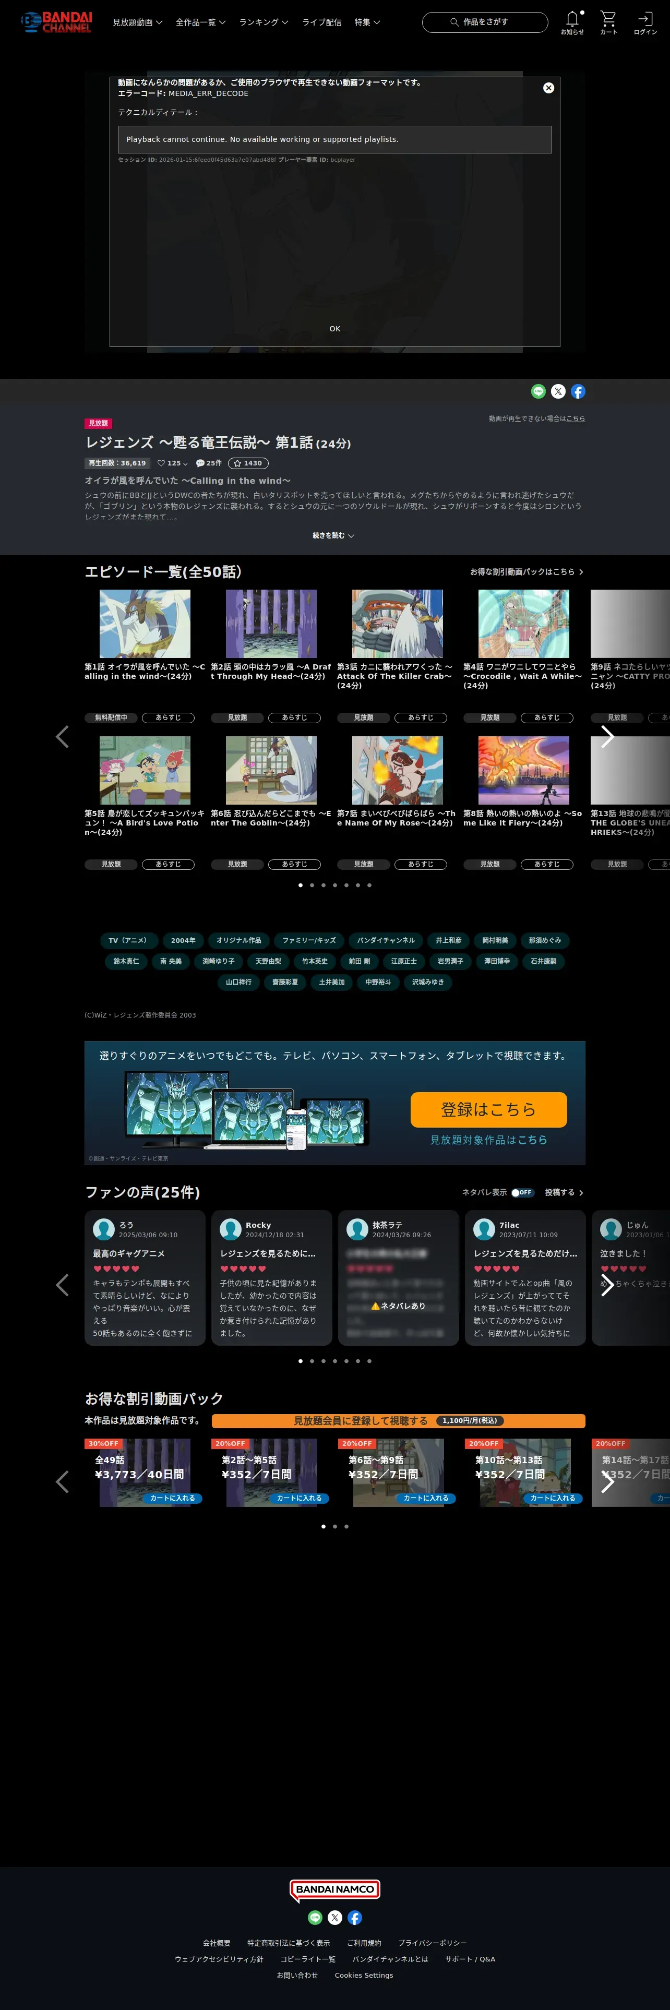Expand the 全作品一覧 menu
The height and width of the screenshot is (2010, 670).
(x=200, y=22)
